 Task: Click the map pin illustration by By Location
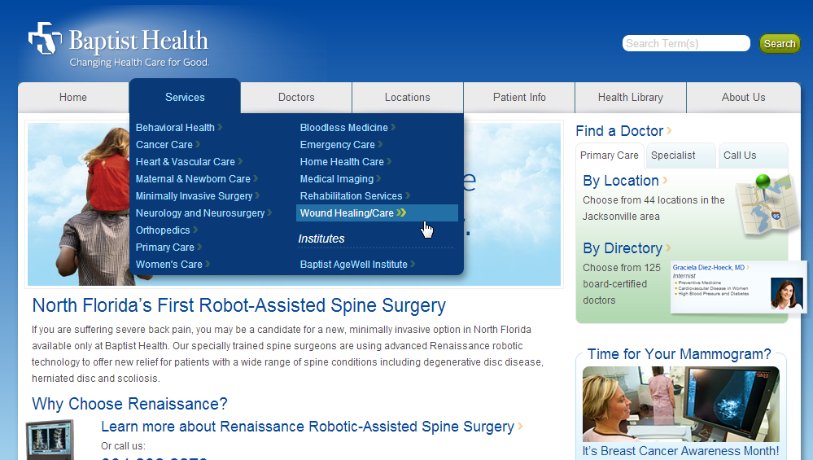[767, 204]
